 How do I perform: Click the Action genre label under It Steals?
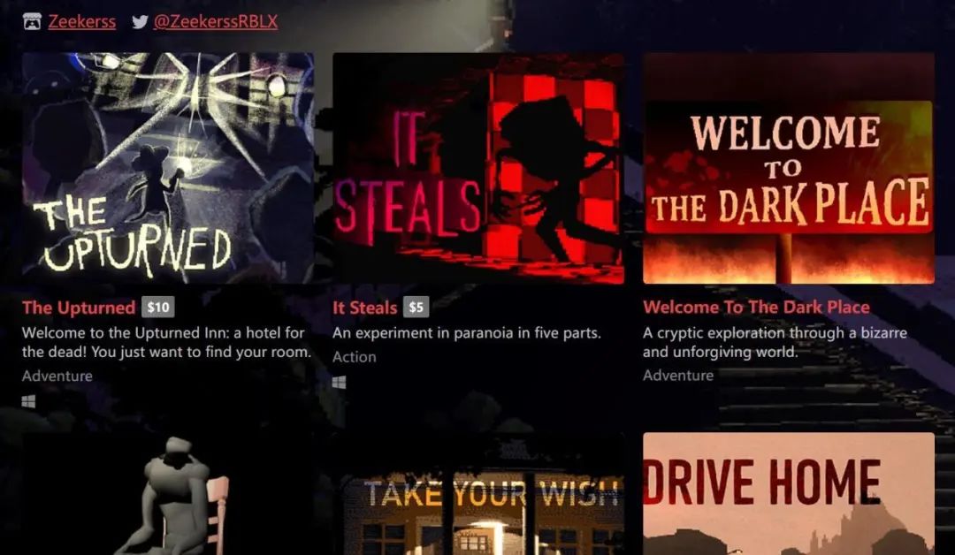tap(355, 357)
